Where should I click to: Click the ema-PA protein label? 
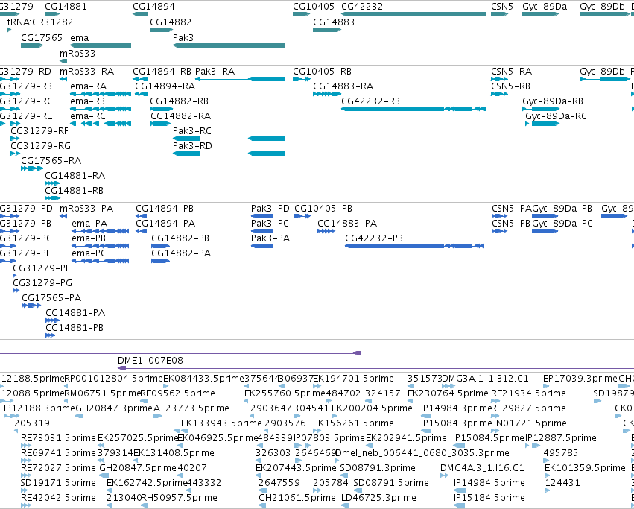coord(89,224)
